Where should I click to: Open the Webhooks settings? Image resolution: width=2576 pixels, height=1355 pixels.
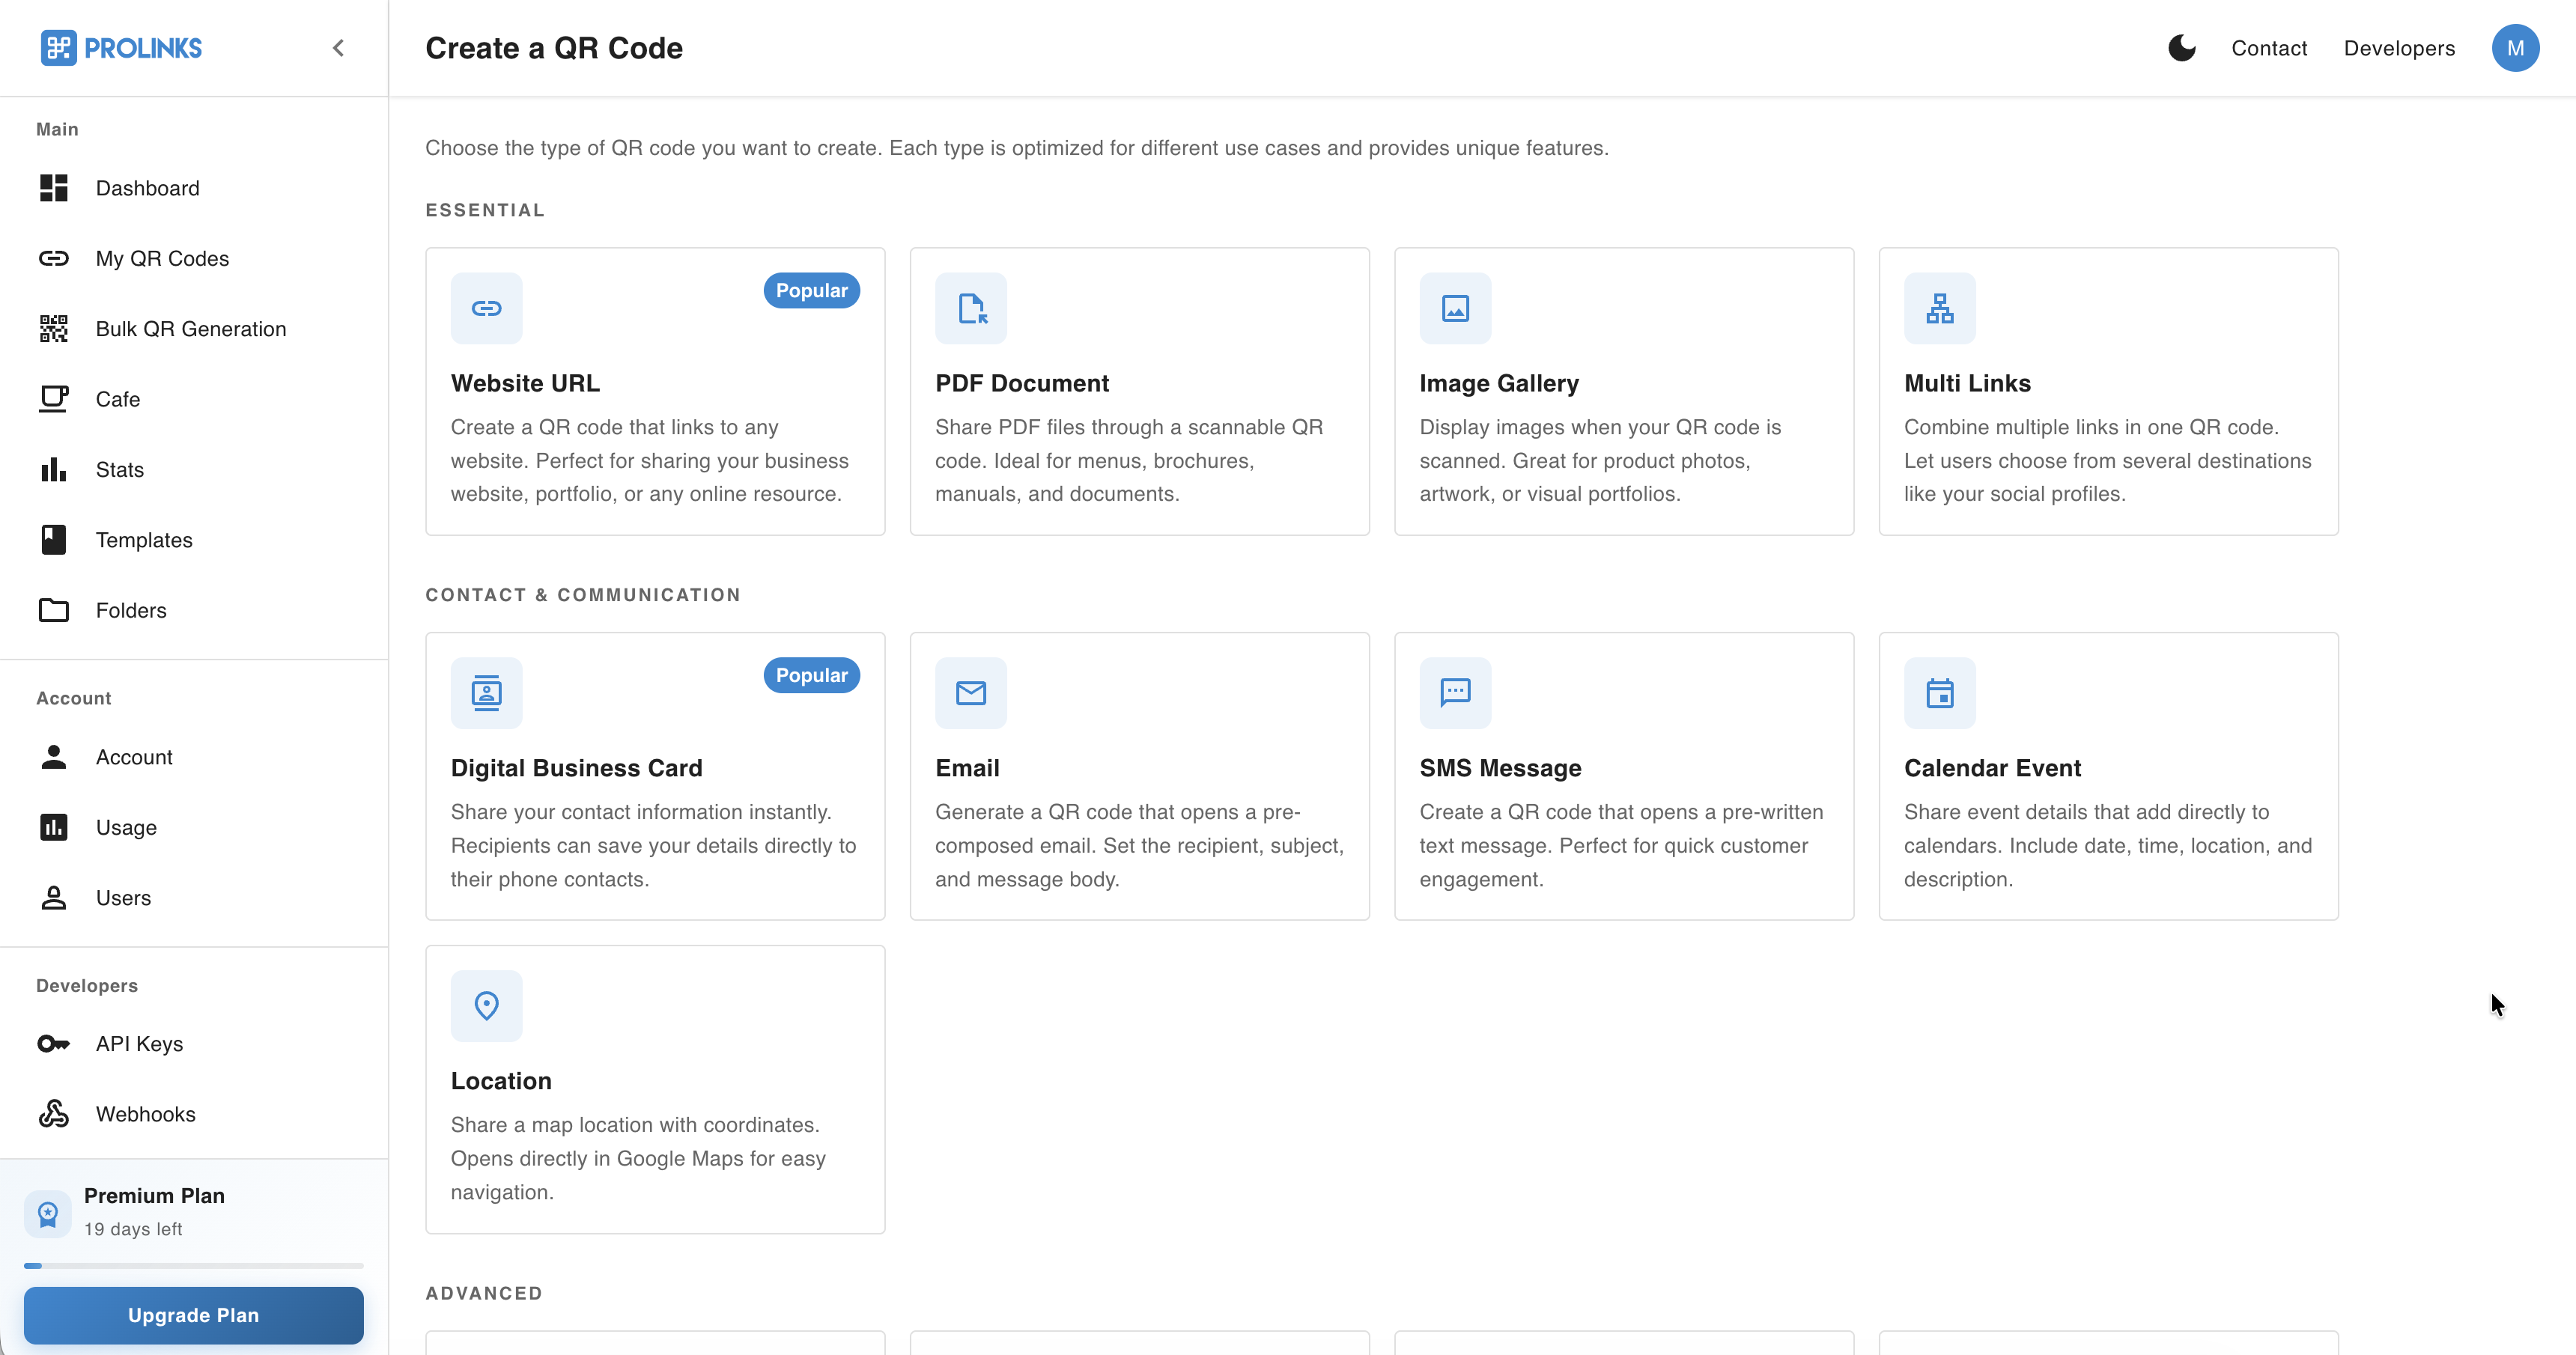click(145, 1113)
